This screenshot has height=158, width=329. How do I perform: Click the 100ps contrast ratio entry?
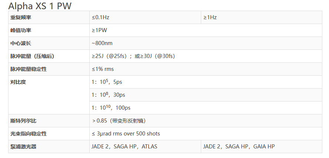coord(111,108)
